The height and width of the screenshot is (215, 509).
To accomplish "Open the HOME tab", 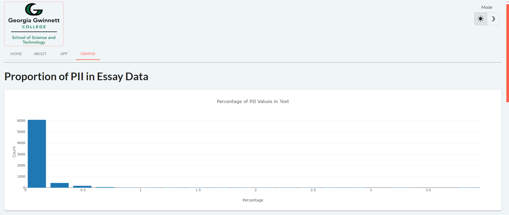I will point(16,54).
